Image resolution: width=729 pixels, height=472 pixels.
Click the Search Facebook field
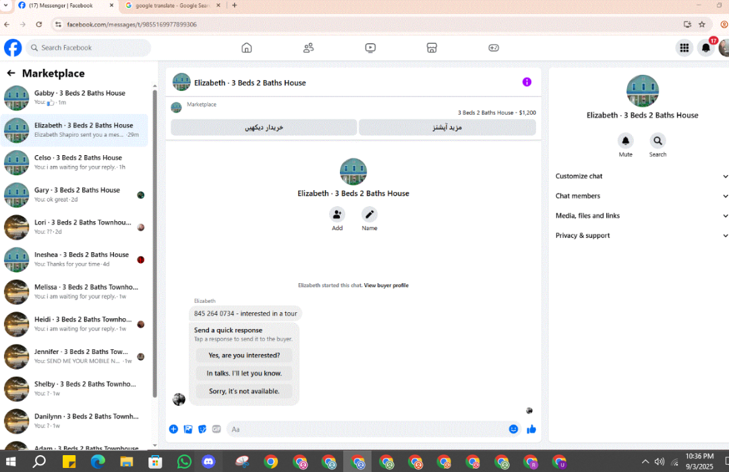(88, 48)
